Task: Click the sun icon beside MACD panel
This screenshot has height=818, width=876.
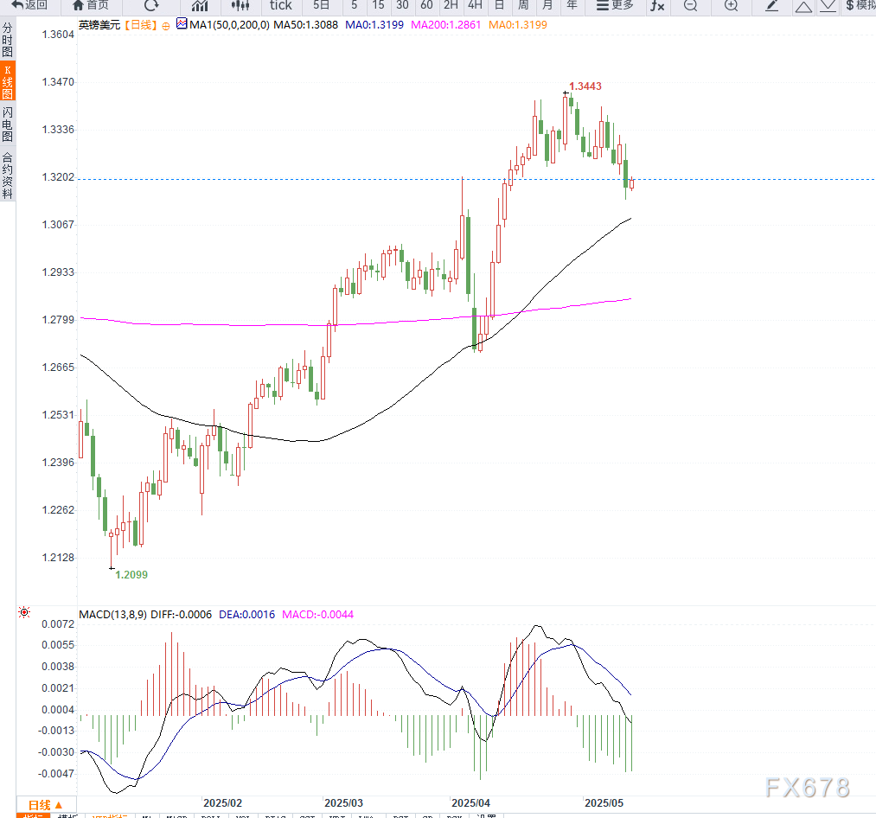Action: [24, 613]
